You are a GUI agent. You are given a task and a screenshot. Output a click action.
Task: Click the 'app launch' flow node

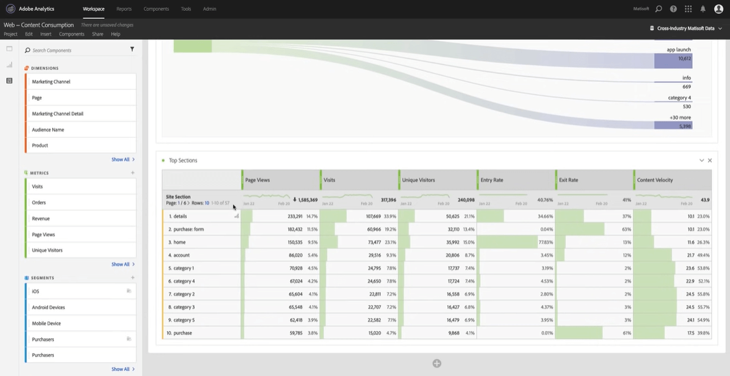[673, 60]
